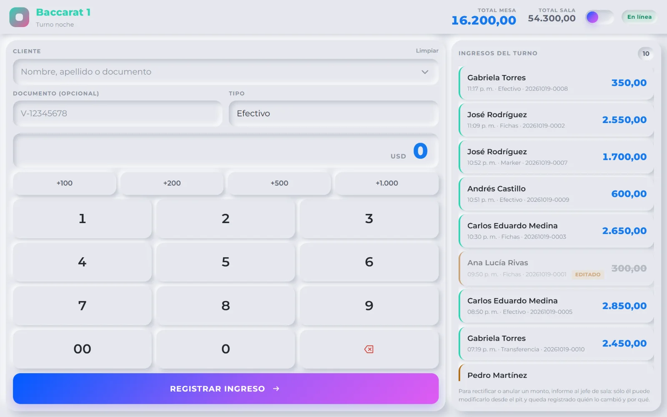Tap keypad digit 7

point(82,306)
